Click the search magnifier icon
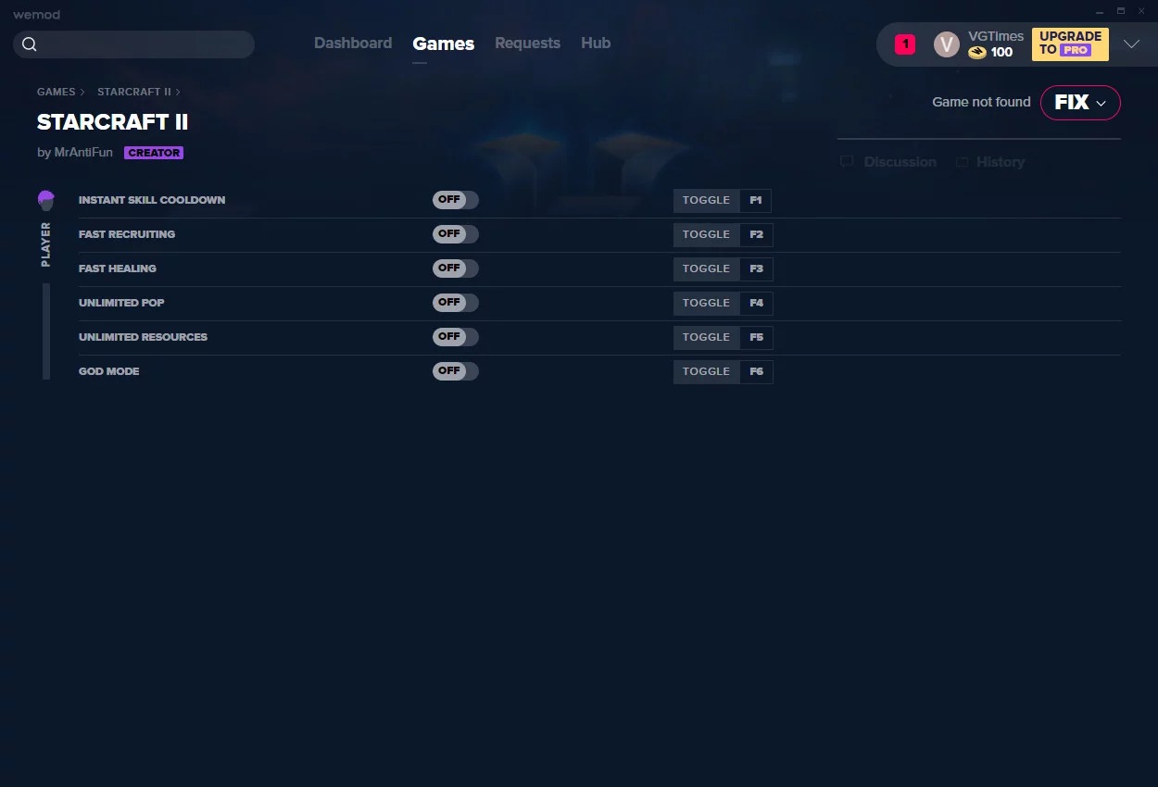1158x787 pixels. (30, 44)
